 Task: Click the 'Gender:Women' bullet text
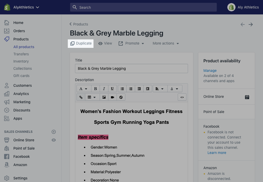(x=104, y=148)
